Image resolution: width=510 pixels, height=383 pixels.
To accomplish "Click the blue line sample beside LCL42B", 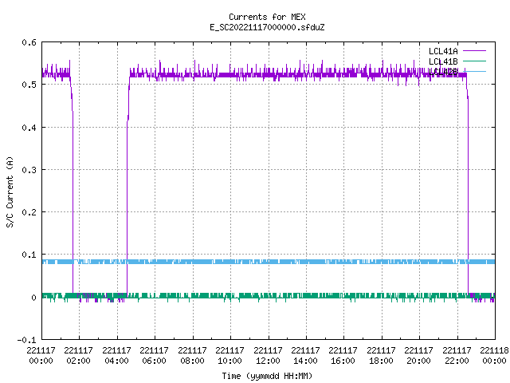I will 474,71.
